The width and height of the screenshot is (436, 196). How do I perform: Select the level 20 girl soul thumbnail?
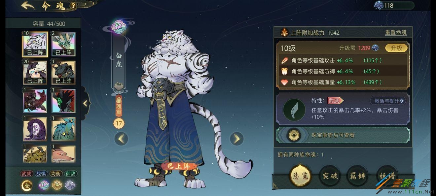coord(35,73)
